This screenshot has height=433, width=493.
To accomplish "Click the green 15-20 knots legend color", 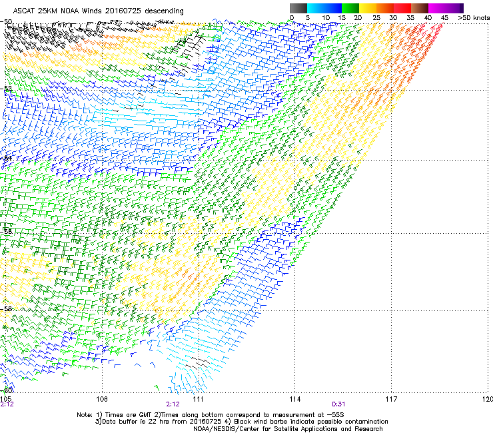I will coord(350,8).
